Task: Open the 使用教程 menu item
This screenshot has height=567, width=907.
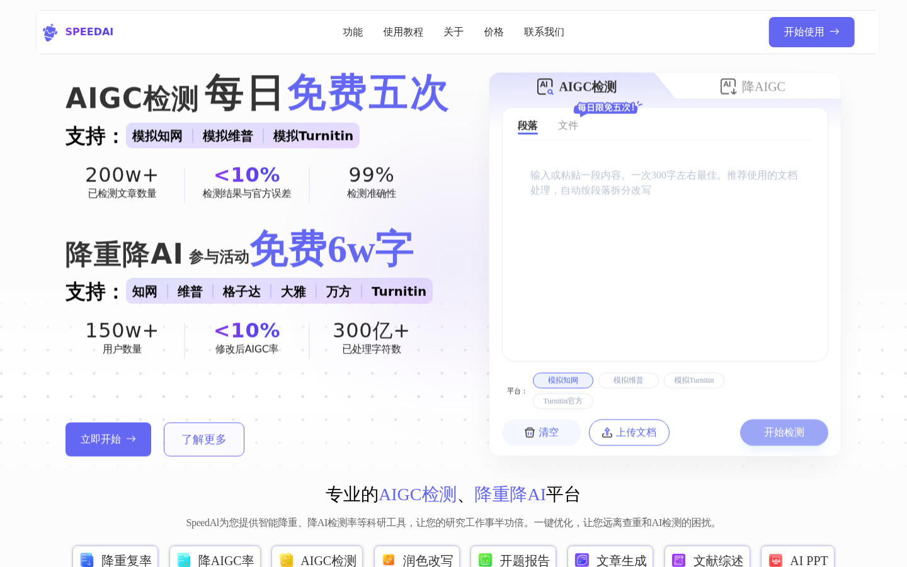Action: (x=403, y=32)
